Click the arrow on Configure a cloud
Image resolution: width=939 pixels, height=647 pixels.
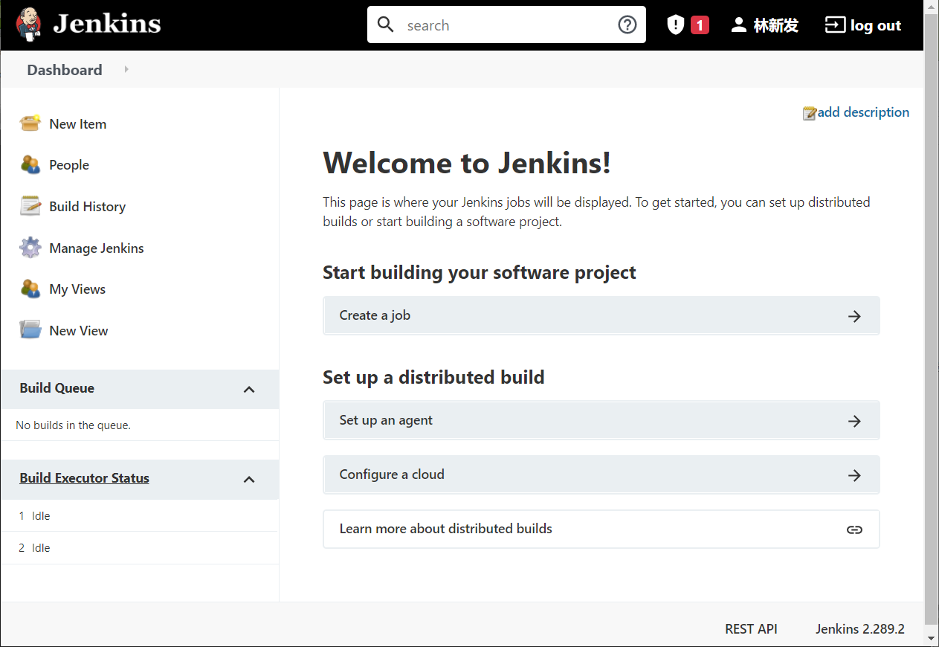click(854, 475)
